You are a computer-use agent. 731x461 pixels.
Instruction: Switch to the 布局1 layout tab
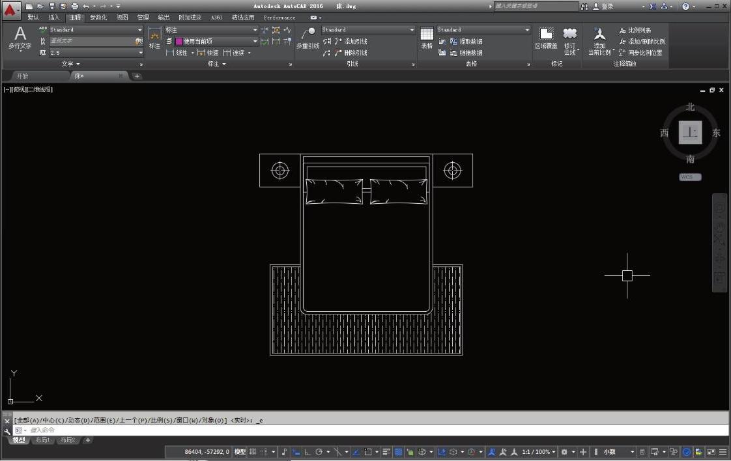42,440
